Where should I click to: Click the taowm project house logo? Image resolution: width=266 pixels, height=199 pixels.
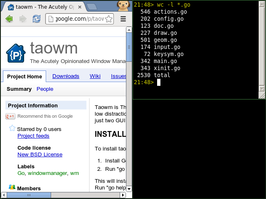[16, 53]
